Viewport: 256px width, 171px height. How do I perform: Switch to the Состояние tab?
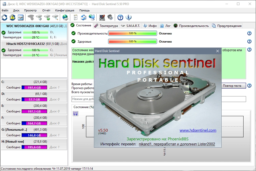pyautogui.click(x=81, y=25)
